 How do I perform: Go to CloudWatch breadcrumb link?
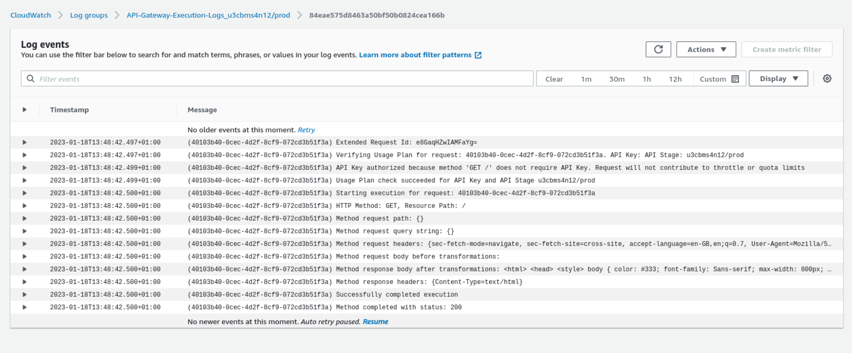click(x=30, y=15)
